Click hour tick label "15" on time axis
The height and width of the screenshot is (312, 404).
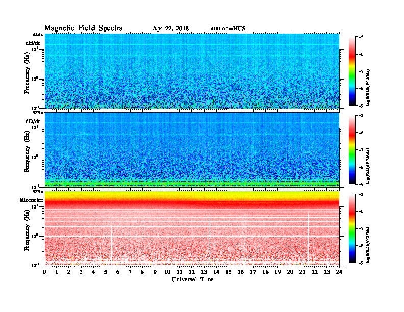(229, 272)
